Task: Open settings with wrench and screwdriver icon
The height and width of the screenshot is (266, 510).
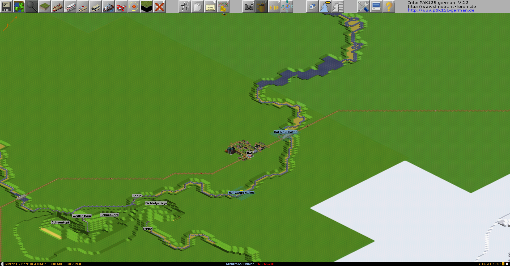Action: tap(363, 6)
